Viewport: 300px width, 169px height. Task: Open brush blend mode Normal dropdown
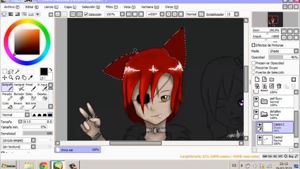27,115
